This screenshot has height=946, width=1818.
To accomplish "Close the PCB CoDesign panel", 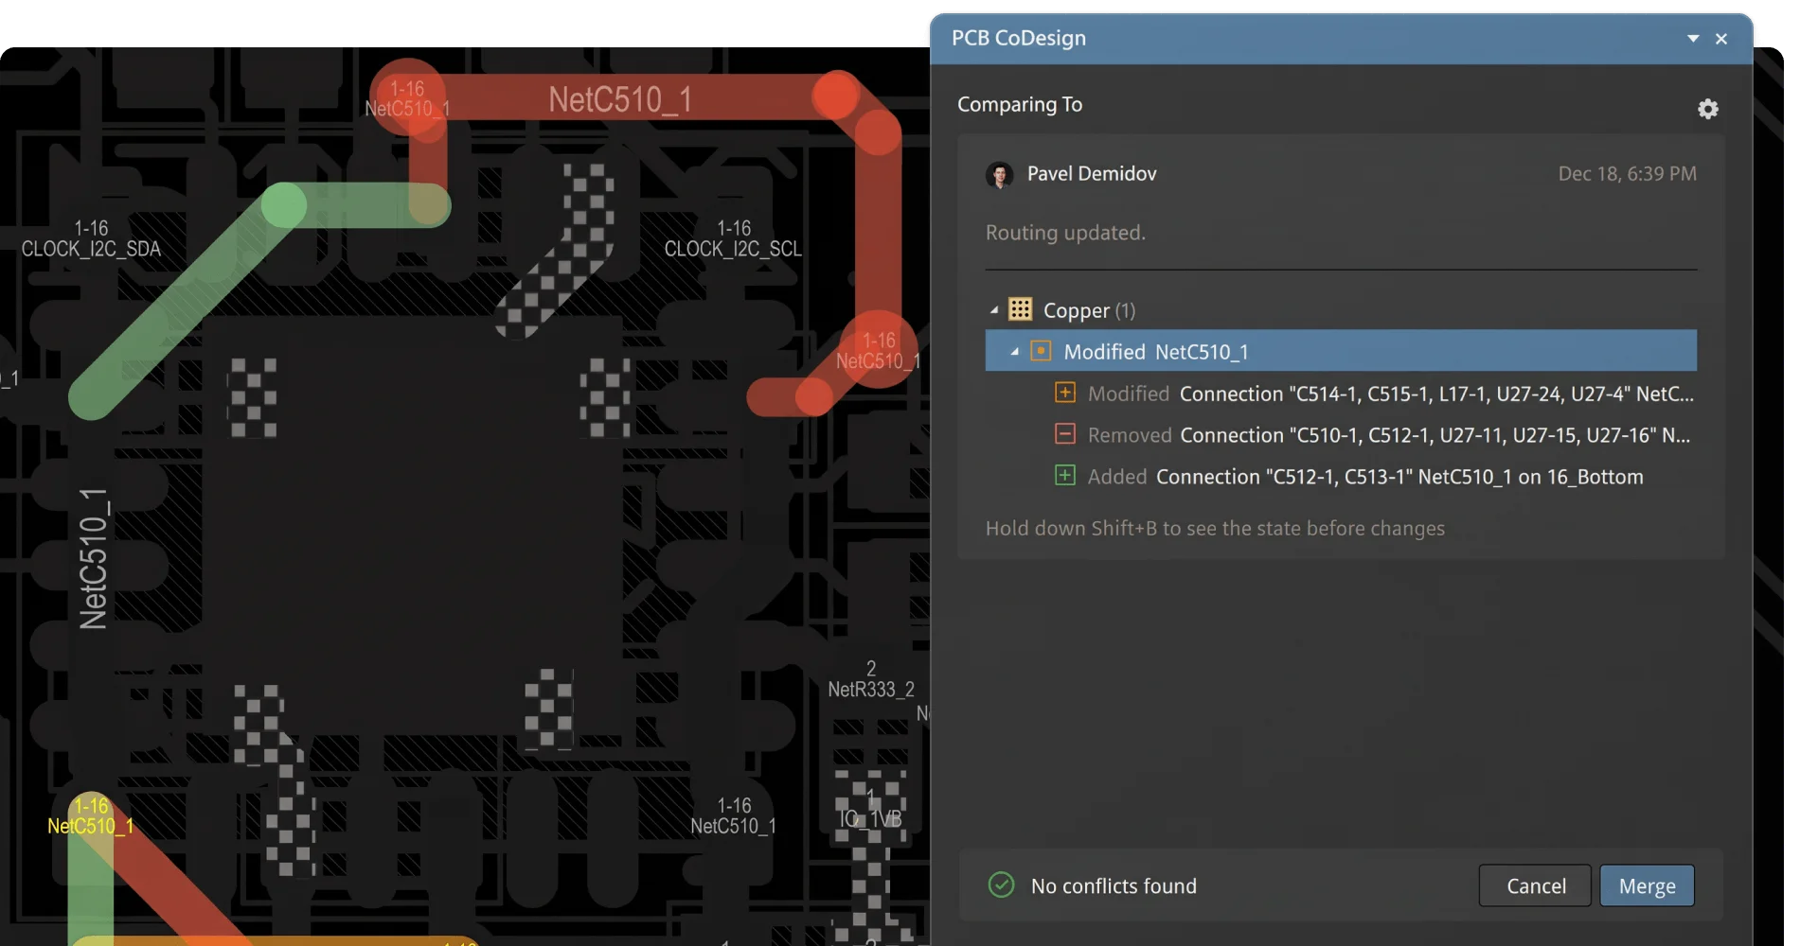I will 1721,39.
